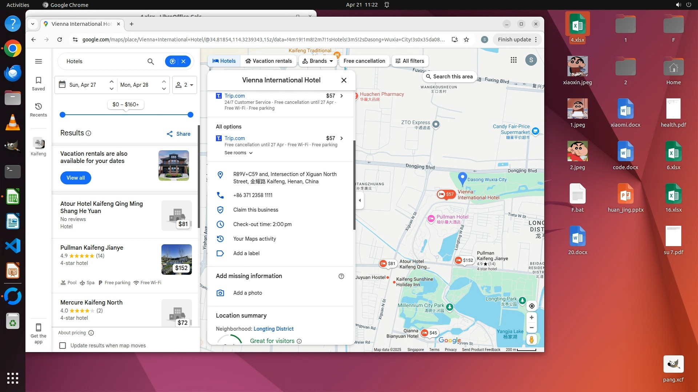The image size is (698, 392).
Task: Open the Google Maps hamburger menu
Action: click(x=39, y=61)
